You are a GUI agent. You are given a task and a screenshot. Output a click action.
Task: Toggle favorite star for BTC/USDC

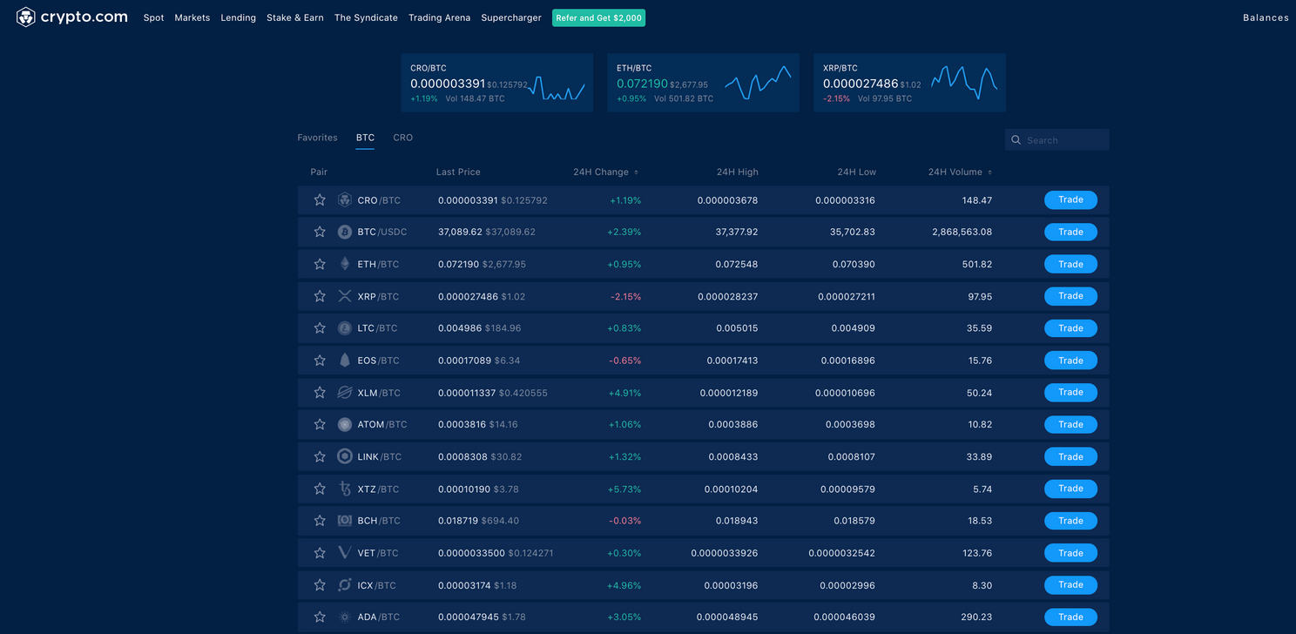320,233
